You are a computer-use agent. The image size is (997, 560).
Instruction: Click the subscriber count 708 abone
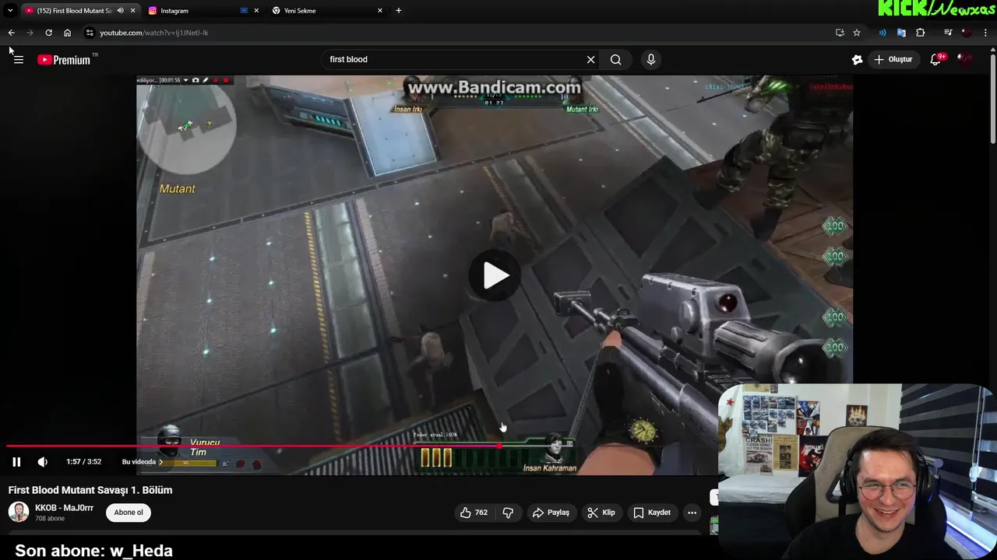(50, 519)
